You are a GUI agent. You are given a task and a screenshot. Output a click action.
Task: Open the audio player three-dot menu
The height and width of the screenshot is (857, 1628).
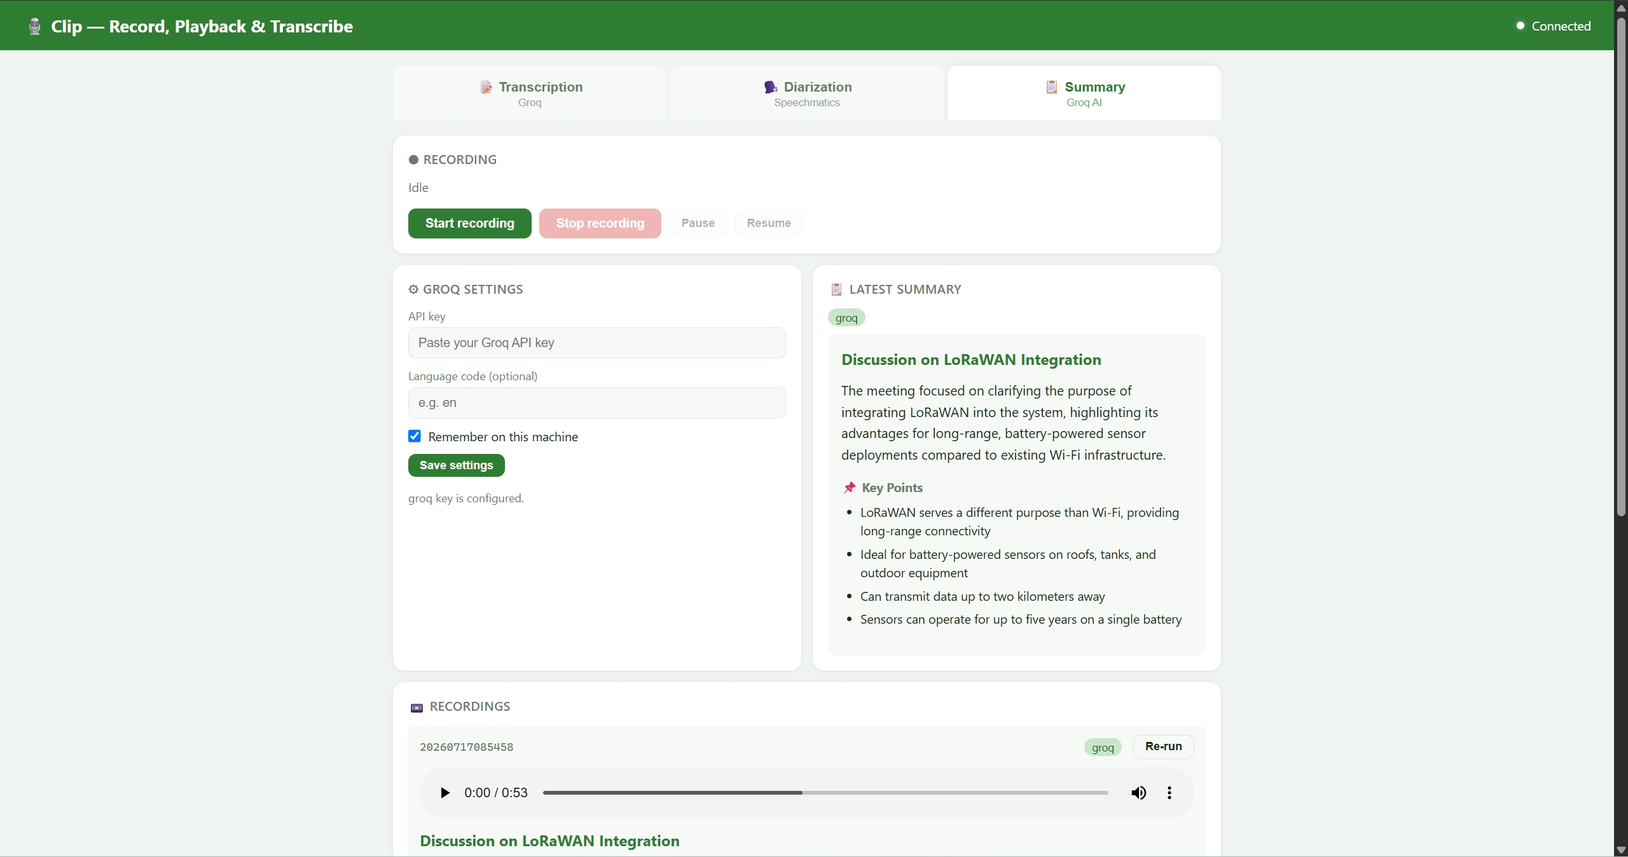tap(1169, 793)
